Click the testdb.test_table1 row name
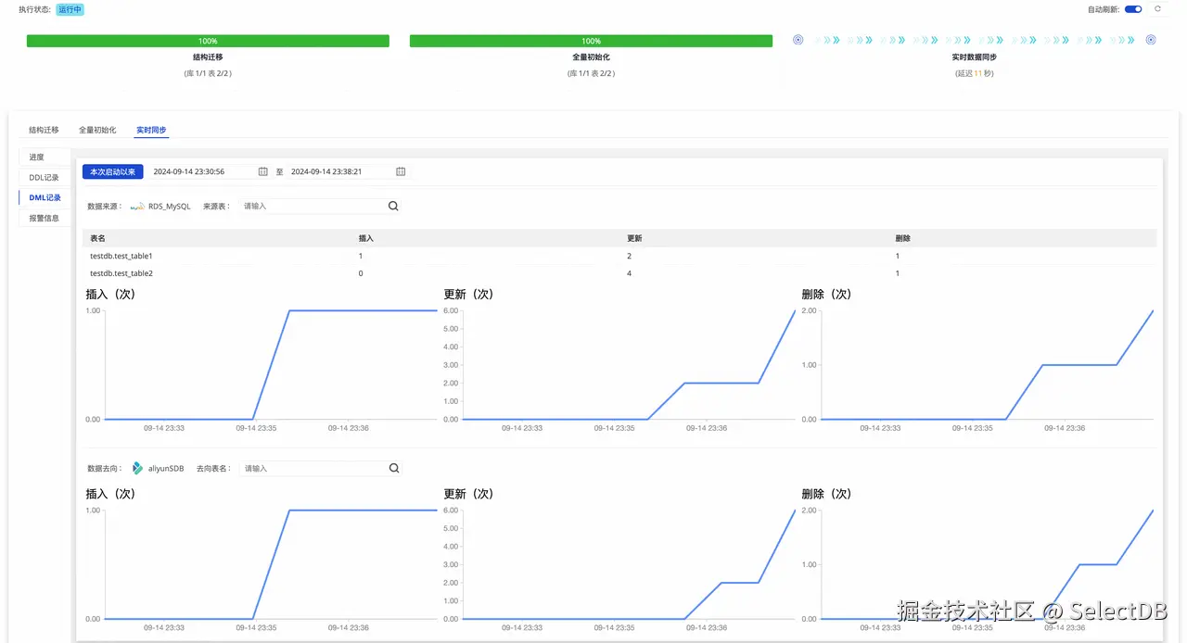This screenshot has height=643, width=1187. [121, 256]
